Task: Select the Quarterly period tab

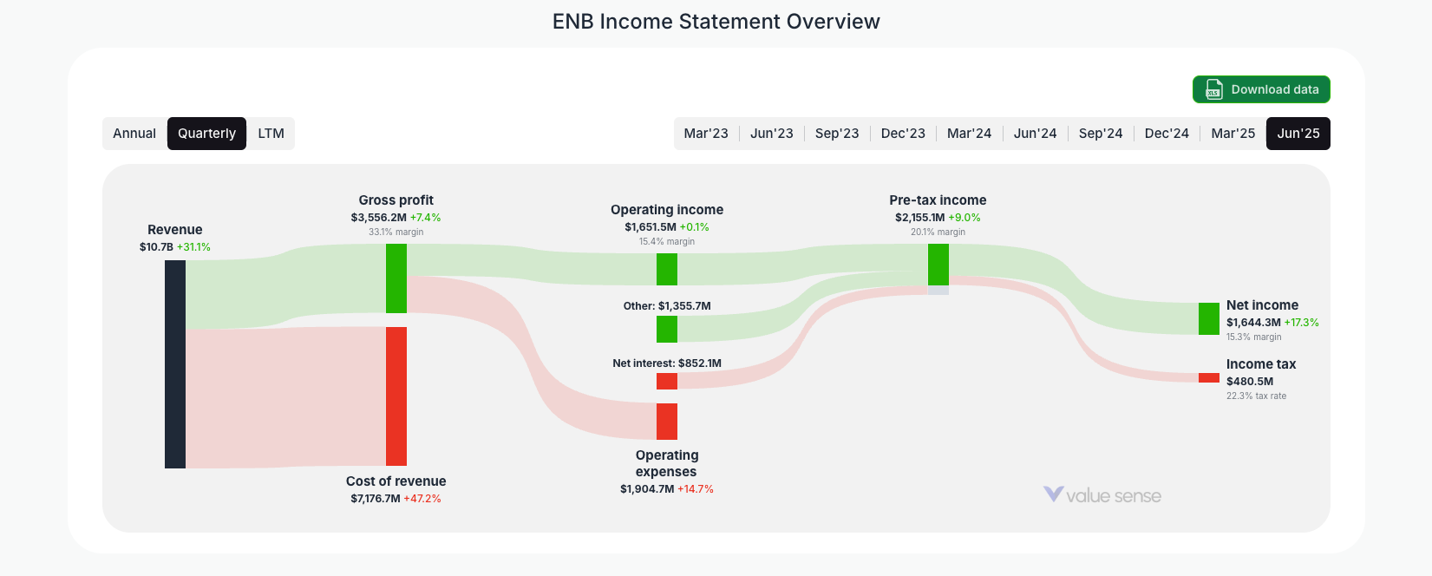Action: [206, 134]
